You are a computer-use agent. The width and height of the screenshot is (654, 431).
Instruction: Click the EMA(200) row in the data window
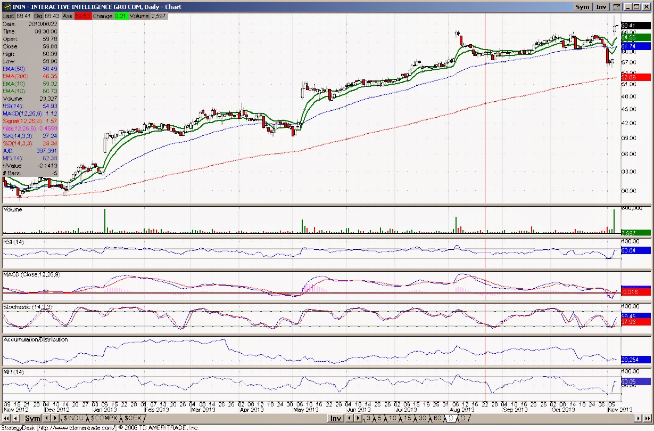tap(30, 76)
